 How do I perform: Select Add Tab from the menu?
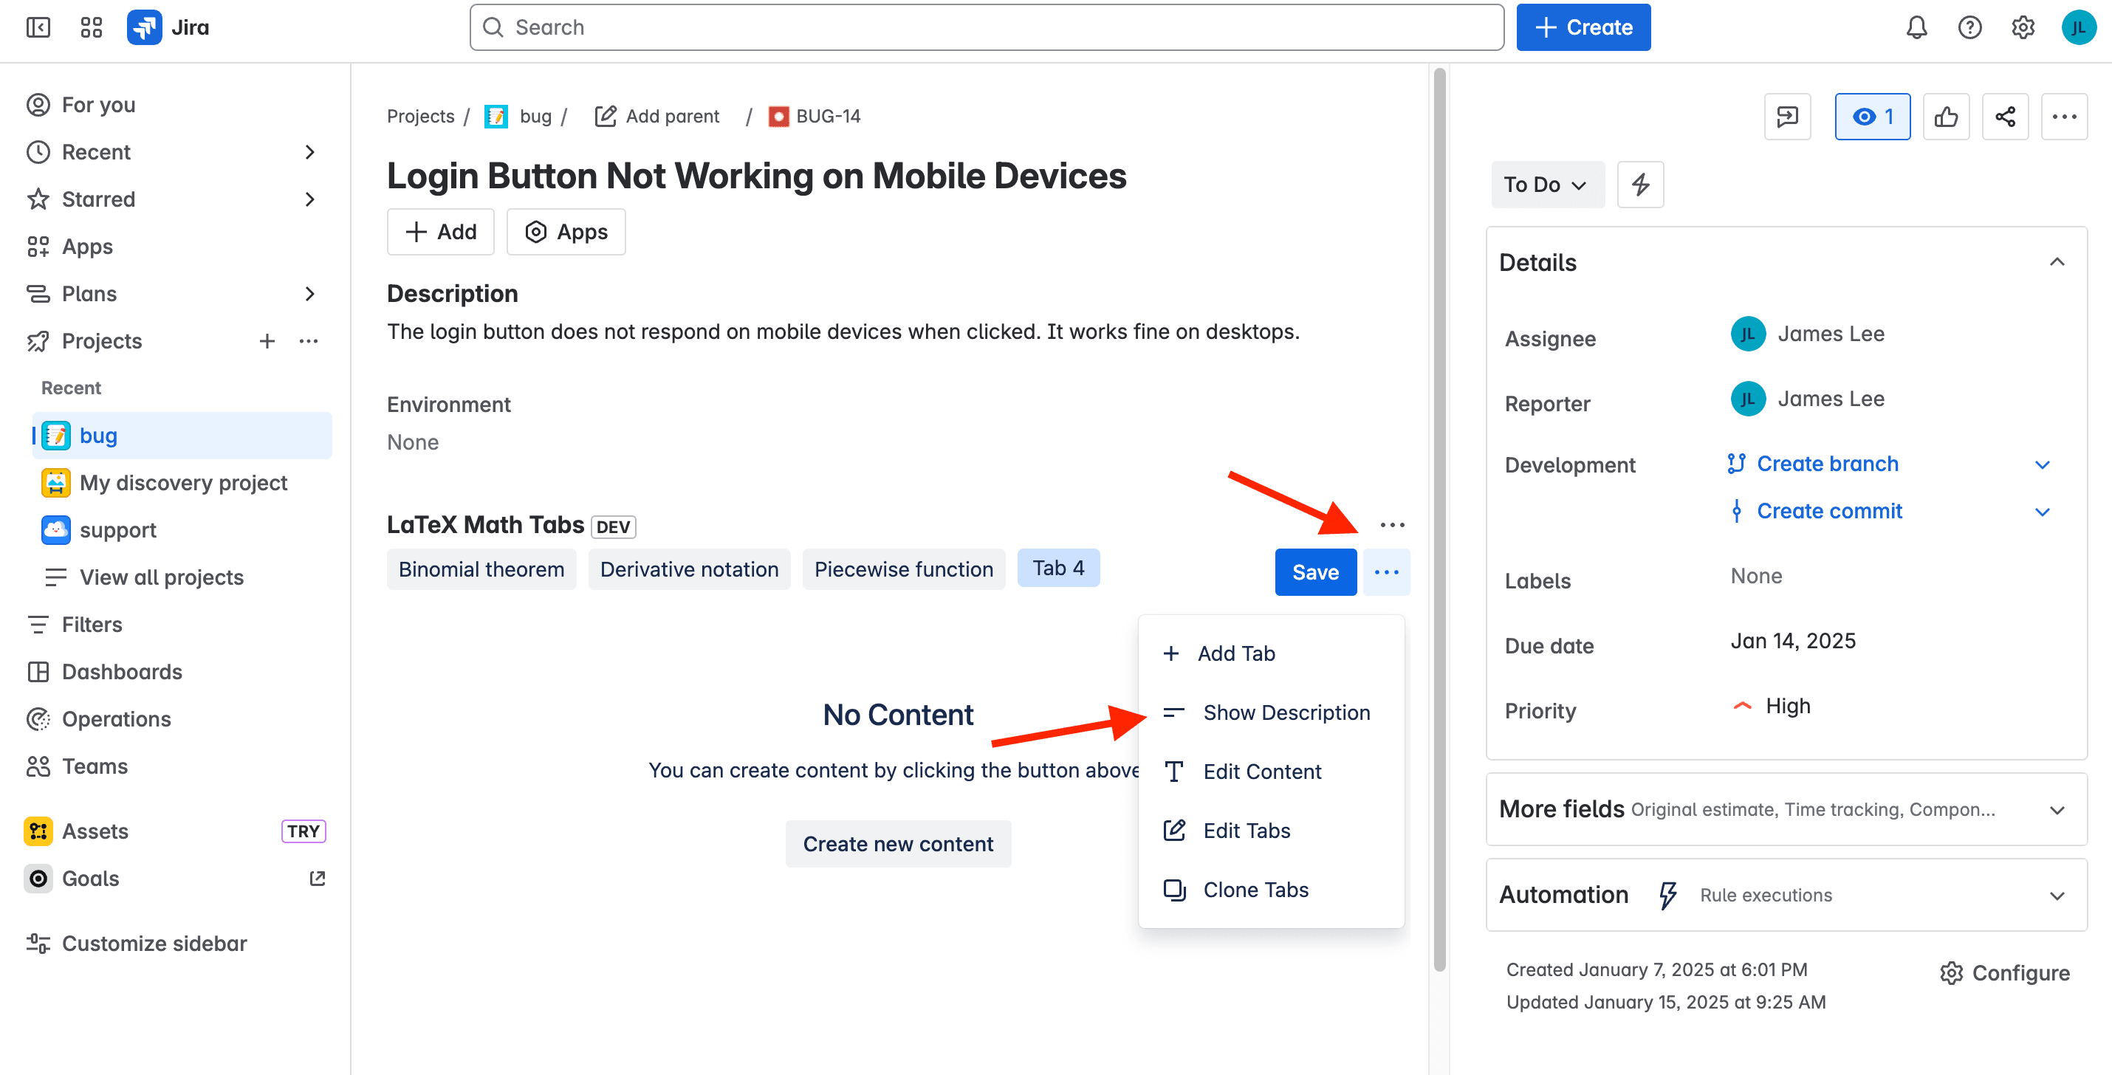(x=1271, y=653)
